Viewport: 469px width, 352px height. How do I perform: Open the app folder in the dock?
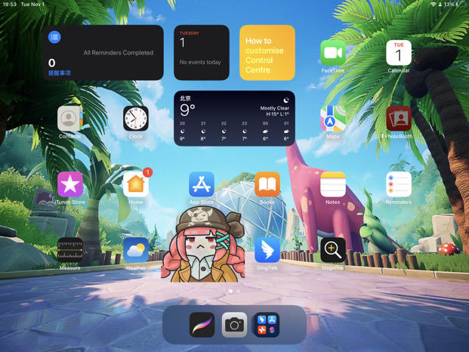[267, 325]
